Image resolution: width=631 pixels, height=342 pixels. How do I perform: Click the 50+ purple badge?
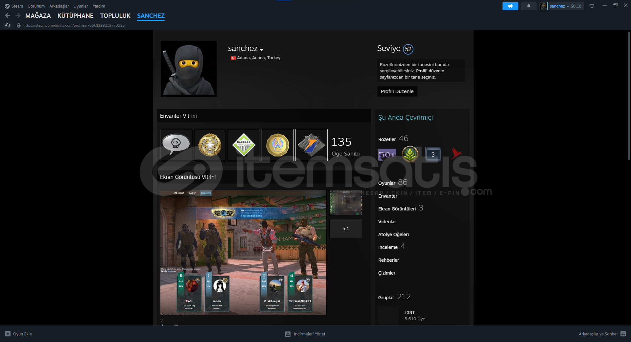(x=387, y=154)
